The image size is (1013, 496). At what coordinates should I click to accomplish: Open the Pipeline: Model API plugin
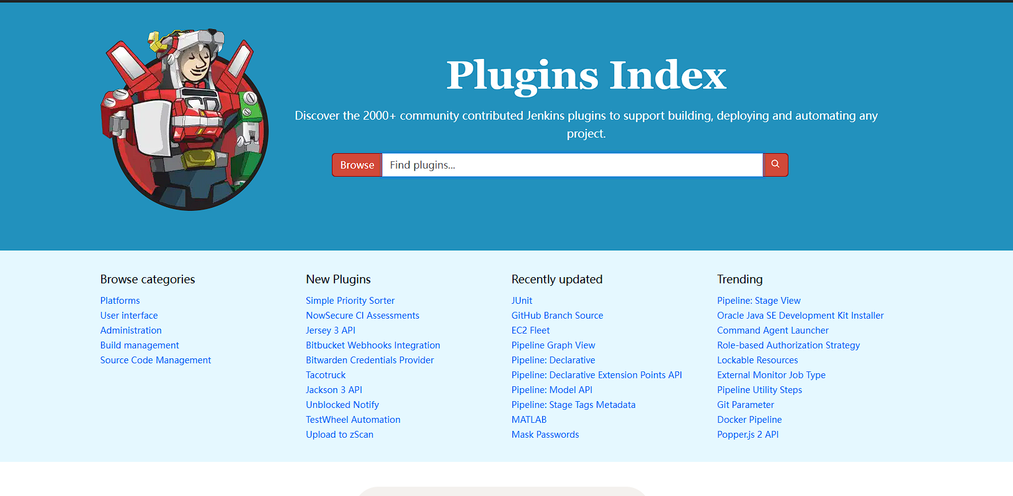pyautogui.click(x=552, y=390)
